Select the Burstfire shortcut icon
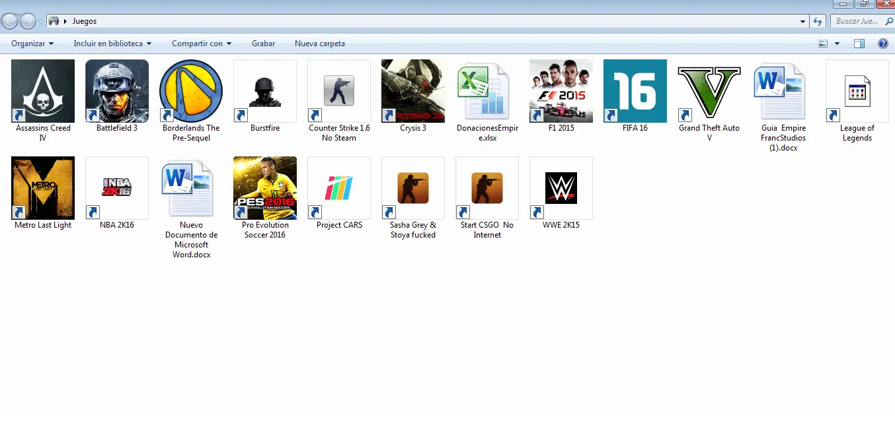 pos(265,91)
